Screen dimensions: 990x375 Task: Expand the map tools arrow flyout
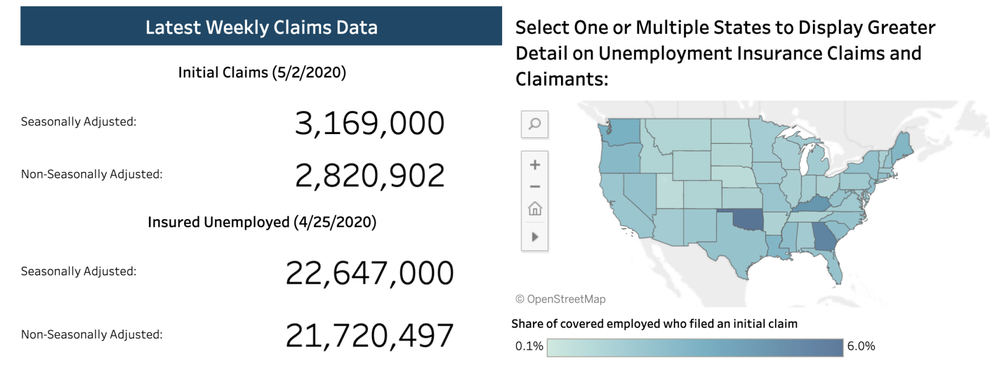click(535, 237)
